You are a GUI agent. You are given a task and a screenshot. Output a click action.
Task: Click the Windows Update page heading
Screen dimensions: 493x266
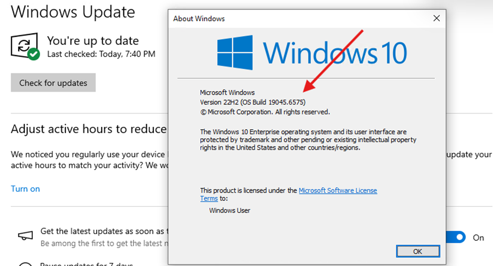73,12
